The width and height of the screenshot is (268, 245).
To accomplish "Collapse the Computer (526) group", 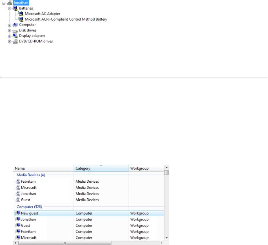I will pos(29,207).
